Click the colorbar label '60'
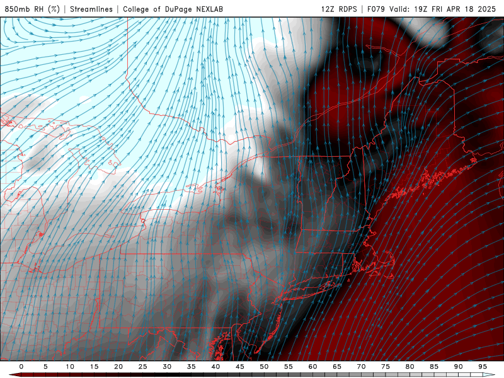This screenshot has height=378, width=504. [x=312, y=367]
